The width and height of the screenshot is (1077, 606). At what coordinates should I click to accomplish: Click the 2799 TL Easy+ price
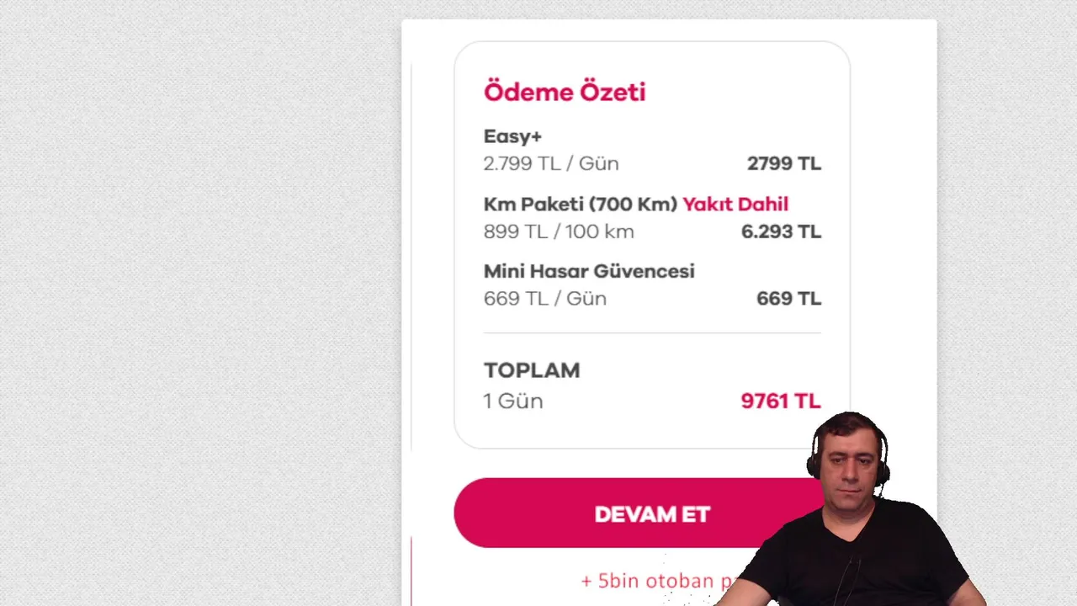[x=783, y=163]
